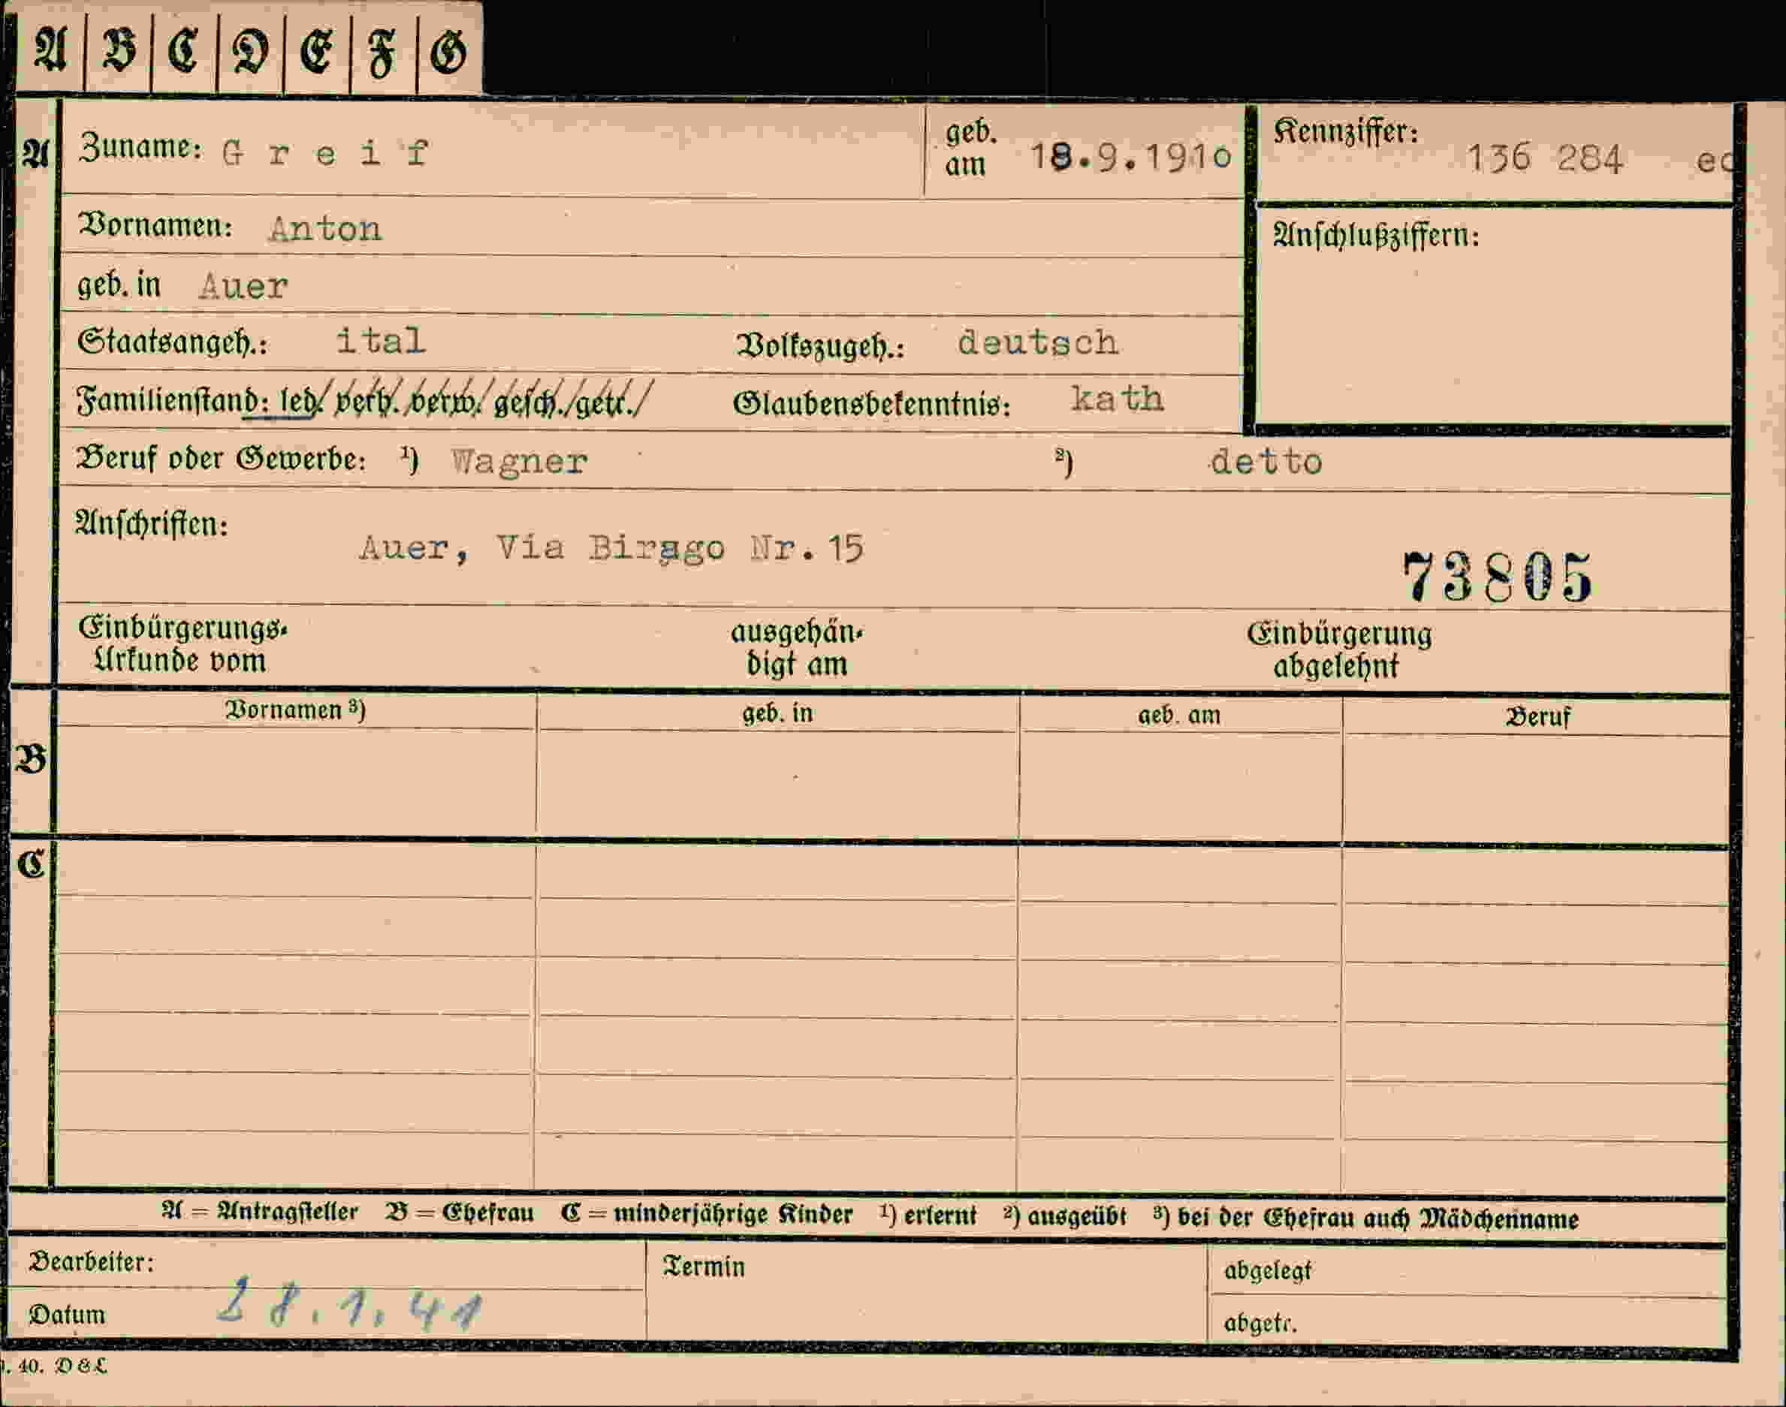
Task: Click footnote 'bei der Ehefrau auch Mädchenname'
Action: tap(1378, 1219)
